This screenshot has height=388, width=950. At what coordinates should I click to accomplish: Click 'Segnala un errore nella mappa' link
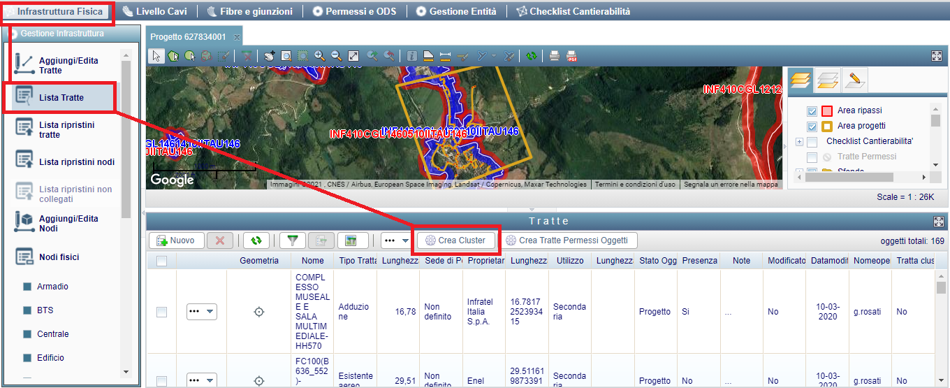(731, 185)
